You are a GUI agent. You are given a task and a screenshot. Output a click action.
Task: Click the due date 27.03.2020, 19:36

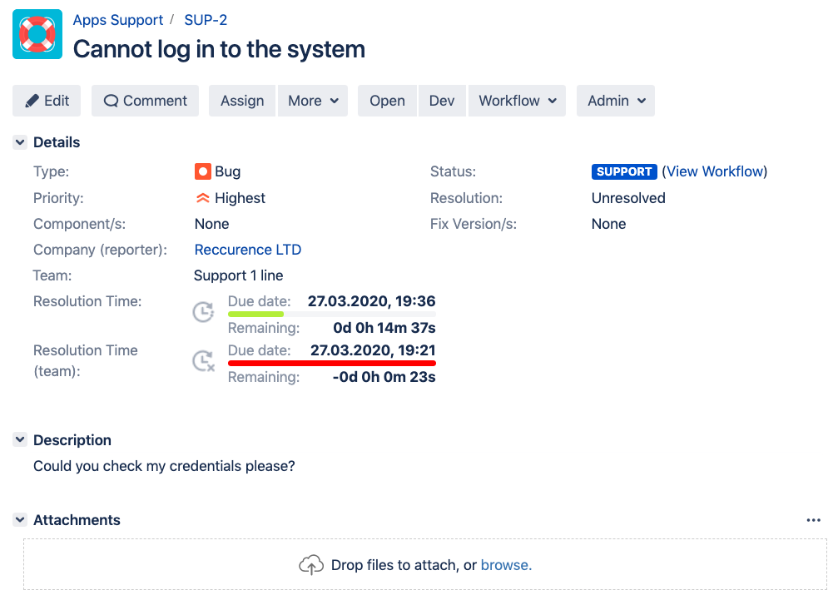[371, 301]
